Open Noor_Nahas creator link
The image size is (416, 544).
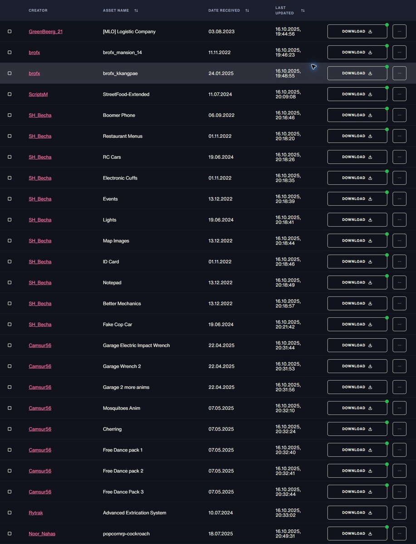[x=42, y=534]
